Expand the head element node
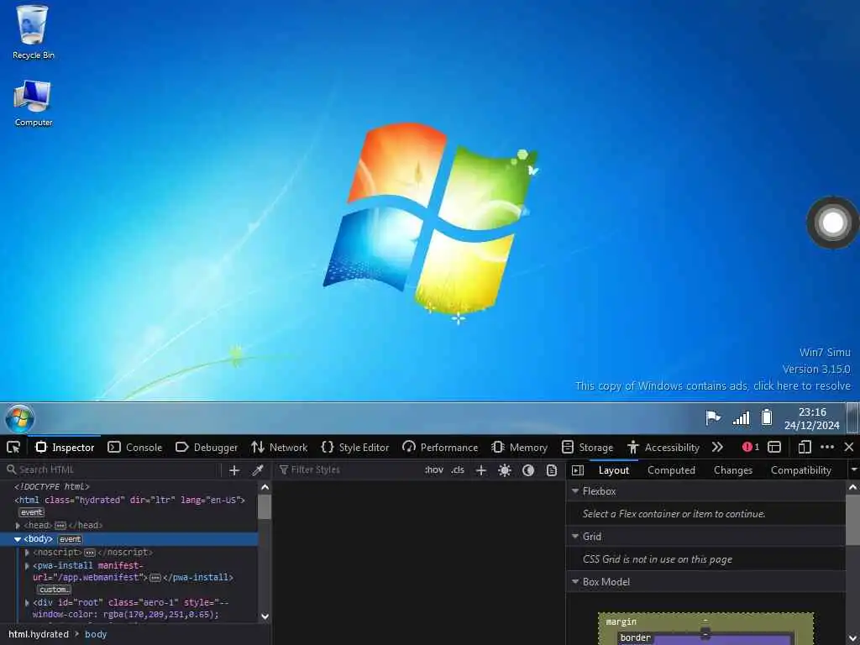The width and height of the screenshot is (860, 645). (18, 526)
